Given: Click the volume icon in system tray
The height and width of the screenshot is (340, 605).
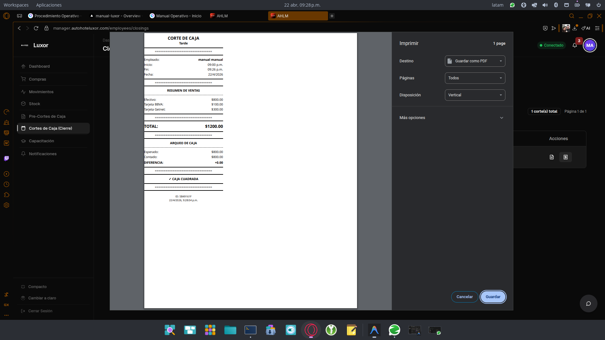Looking at the screenshot, I should [x=545, y=5].
